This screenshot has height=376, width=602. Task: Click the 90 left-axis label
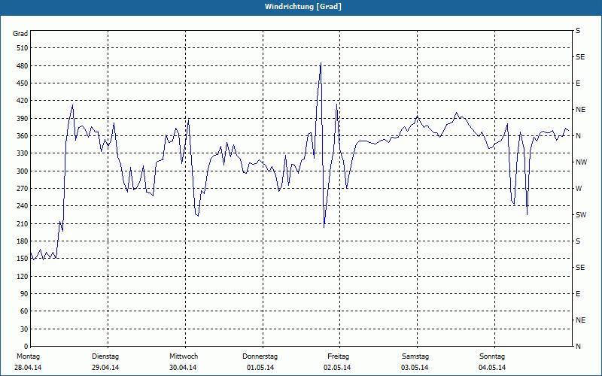(x=24, y=294)
